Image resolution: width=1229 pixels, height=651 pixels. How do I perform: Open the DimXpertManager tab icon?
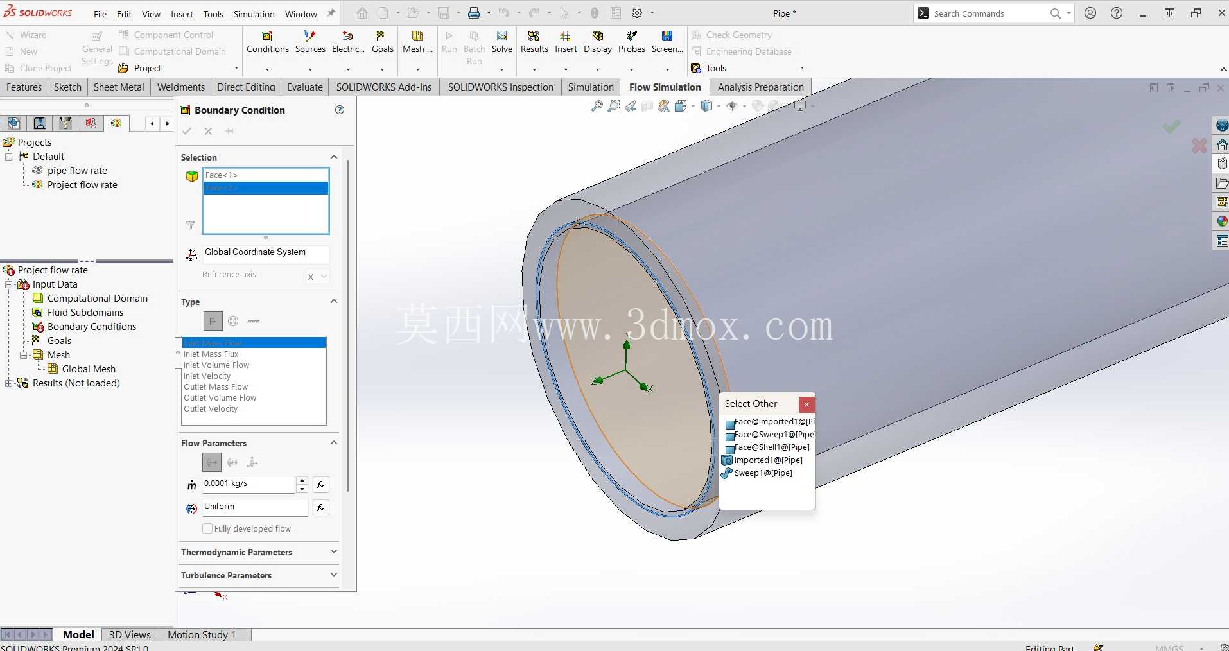(91, 123)
